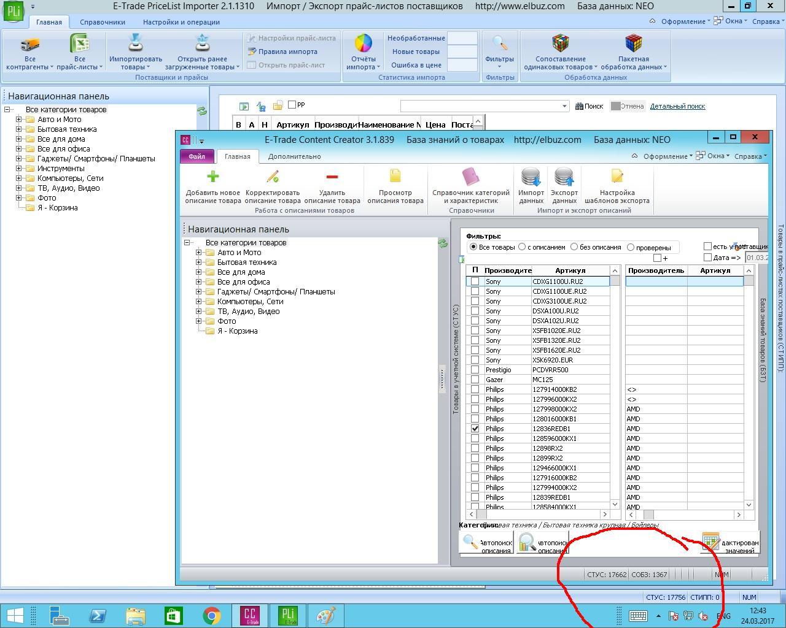Switch to Content Creator taskbar icon
Image resolution: width=786 pixels, height=628 pixels.
250,616
